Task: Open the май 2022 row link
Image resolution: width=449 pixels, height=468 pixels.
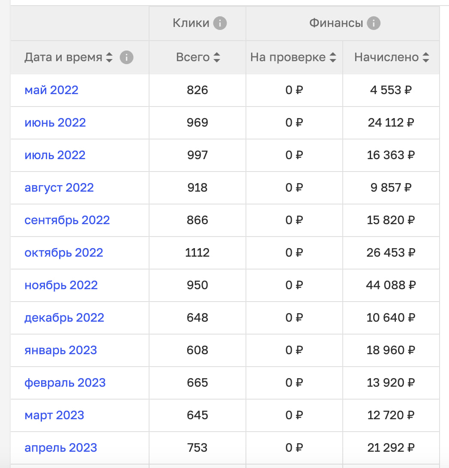Action: [x=51, y=90]
